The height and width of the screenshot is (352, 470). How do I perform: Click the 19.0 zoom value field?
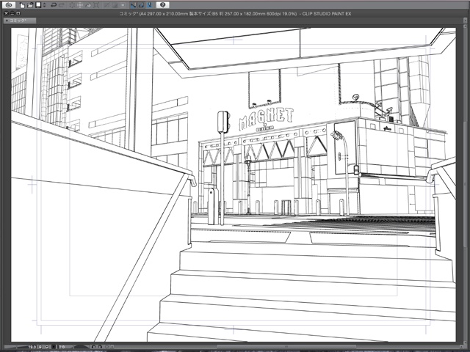pyautogui.click(x=32, y=347)
